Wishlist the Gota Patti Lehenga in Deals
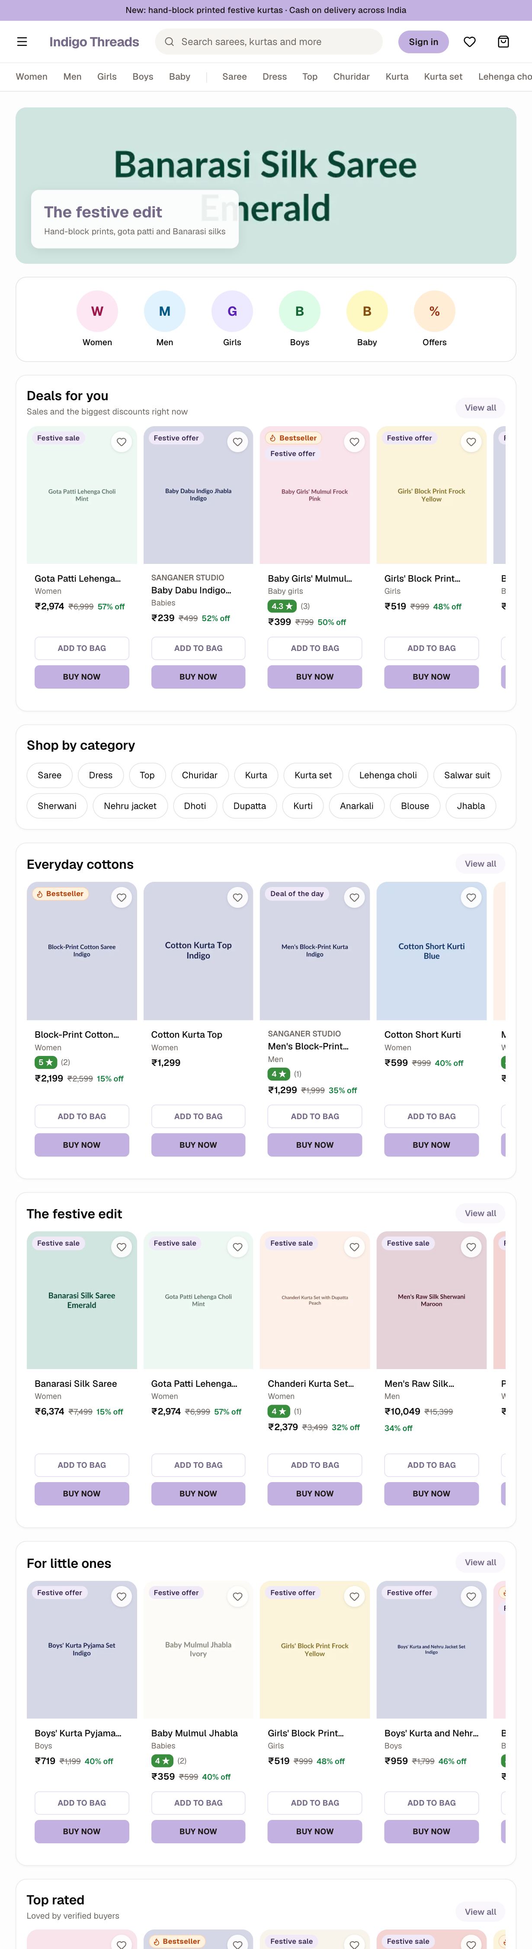Image resolution: width=532 pixels, height=1949 pixels. coord(121,442)
